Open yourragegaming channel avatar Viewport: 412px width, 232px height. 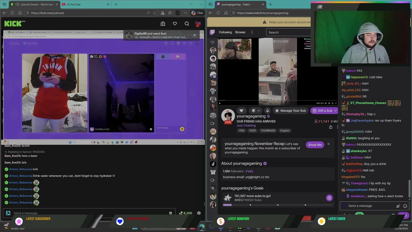coord(228,116)
